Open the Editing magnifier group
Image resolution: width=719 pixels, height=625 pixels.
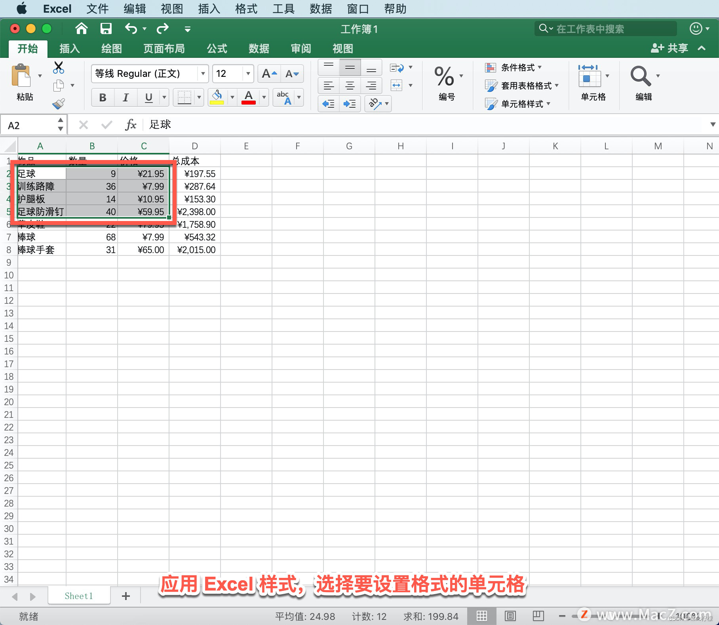pos(641,76)
